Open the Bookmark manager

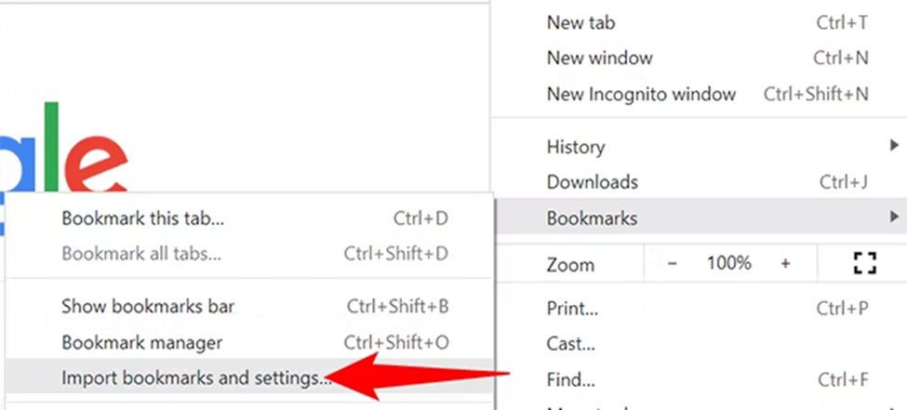coord(141,342)
